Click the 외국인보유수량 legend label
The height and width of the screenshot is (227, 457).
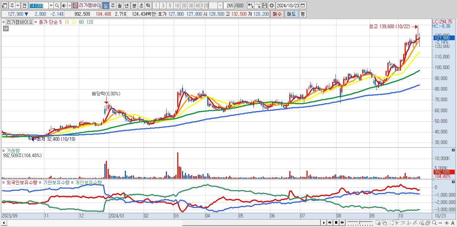[x=22, y=182]
